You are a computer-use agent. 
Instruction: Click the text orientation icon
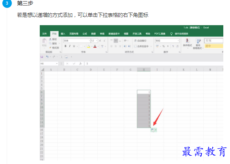coord(125,41)
